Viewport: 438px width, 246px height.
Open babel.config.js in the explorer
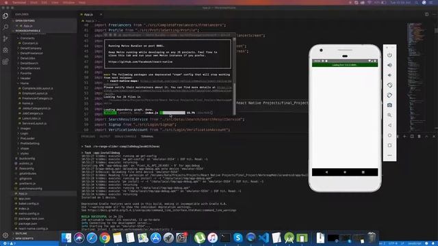pyautogui.click(x=29, y=204)
